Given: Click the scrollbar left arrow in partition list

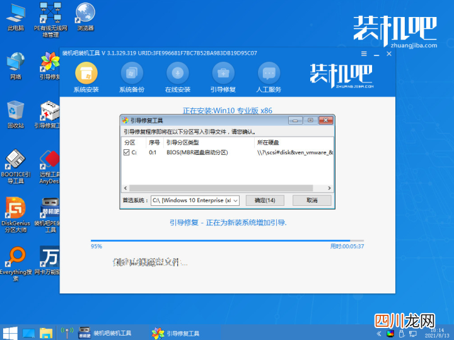Looking at the screenshot, I should (125, 188).
